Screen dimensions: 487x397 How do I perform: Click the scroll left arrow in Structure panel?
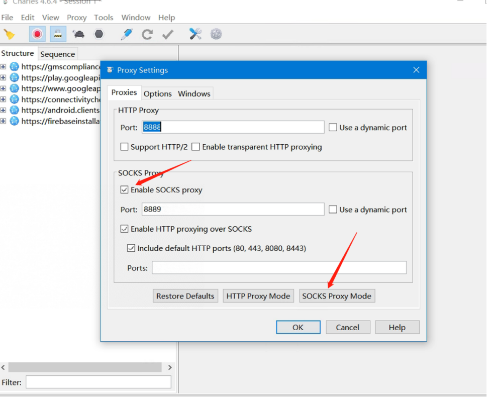(3, 367)
